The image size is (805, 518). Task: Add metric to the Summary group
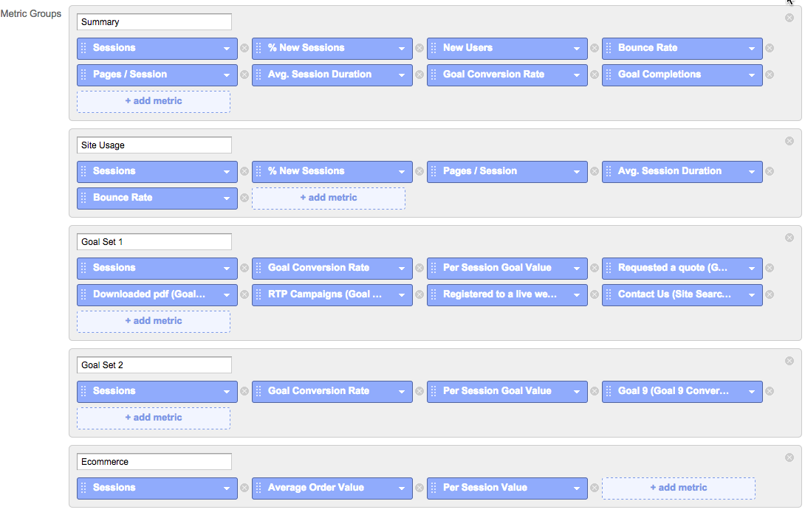(x=154, y=102)
